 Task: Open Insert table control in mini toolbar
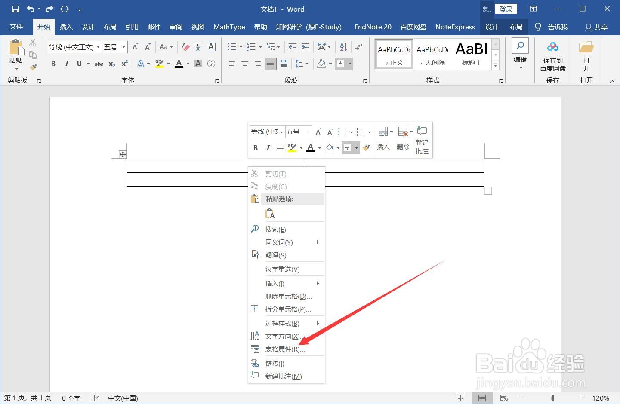click(x=383, y=138)
